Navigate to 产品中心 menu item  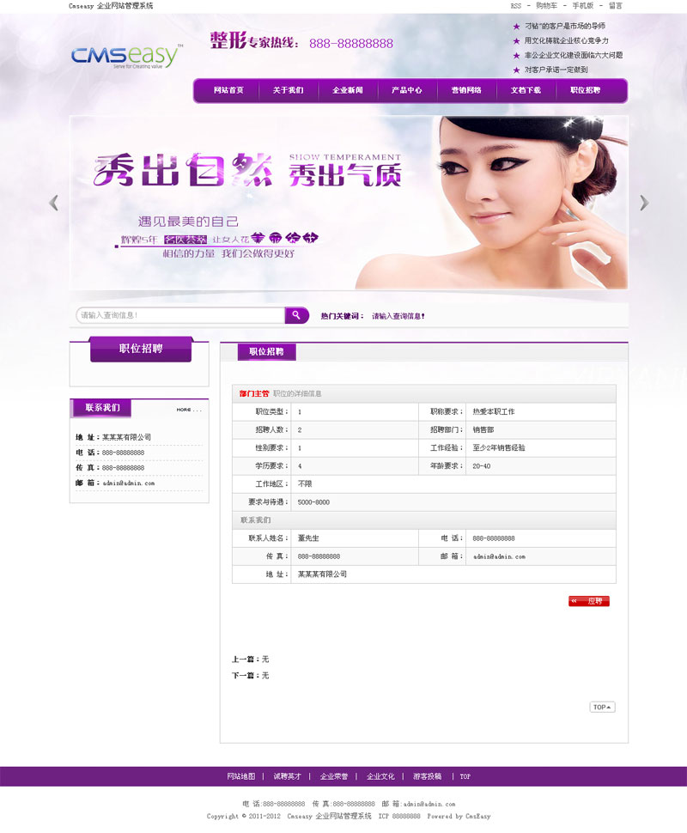[x=406, y=90]
